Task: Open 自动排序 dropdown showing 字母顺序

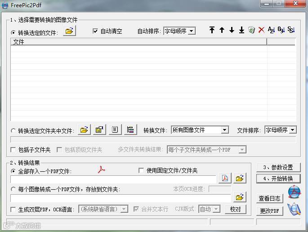Action: coord(179,31)
